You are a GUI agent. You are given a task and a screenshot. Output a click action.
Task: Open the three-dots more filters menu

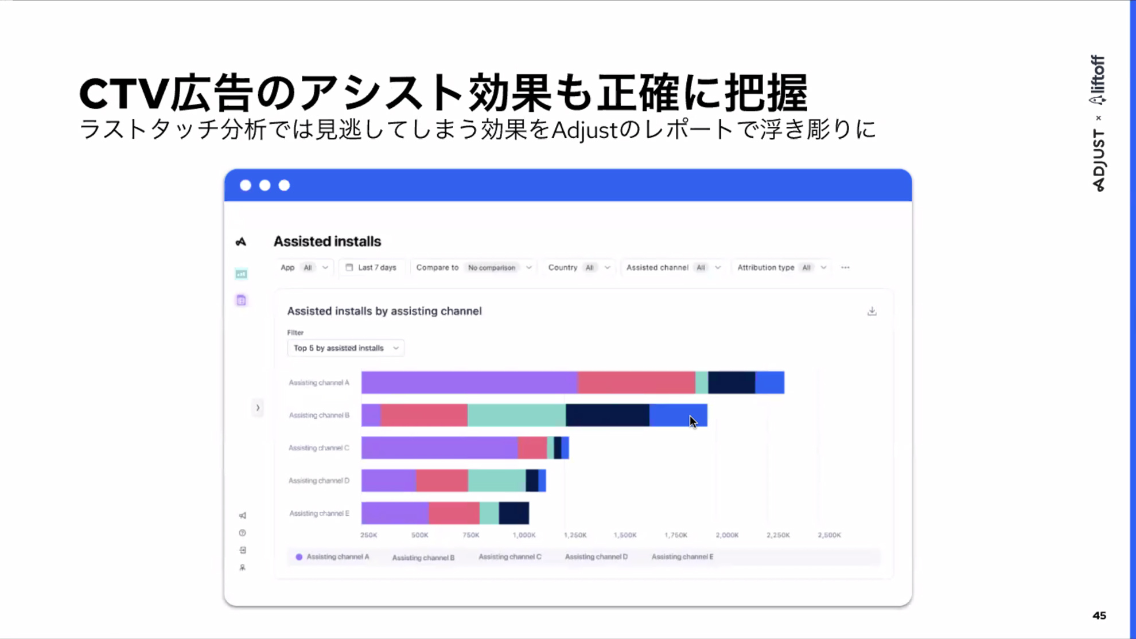[x=845, y=267]
